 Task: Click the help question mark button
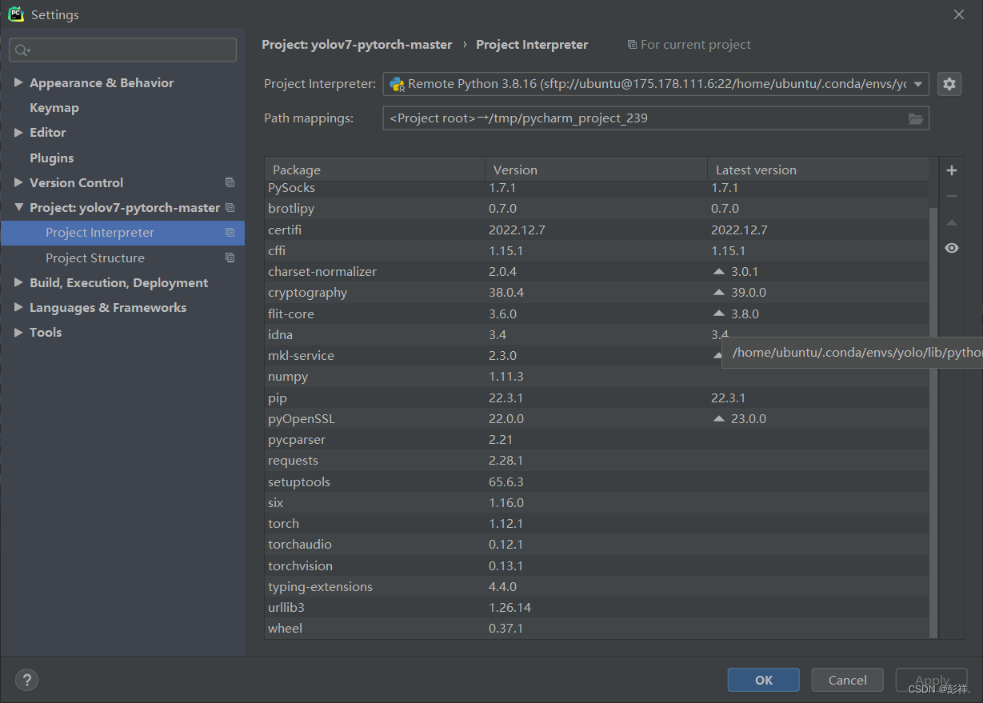[26, 681]
